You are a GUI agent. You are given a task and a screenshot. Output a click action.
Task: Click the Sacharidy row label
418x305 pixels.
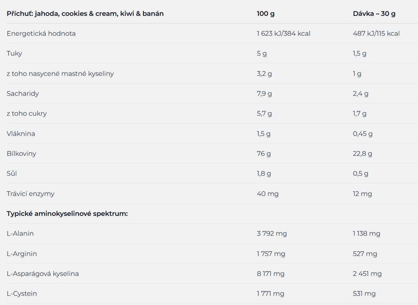pyautogui.click(x=22, y=94)
